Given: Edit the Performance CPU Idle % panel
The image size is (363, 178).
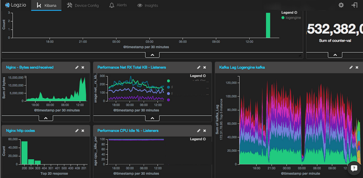Looking at the screenshot, I should coord(199,131).
